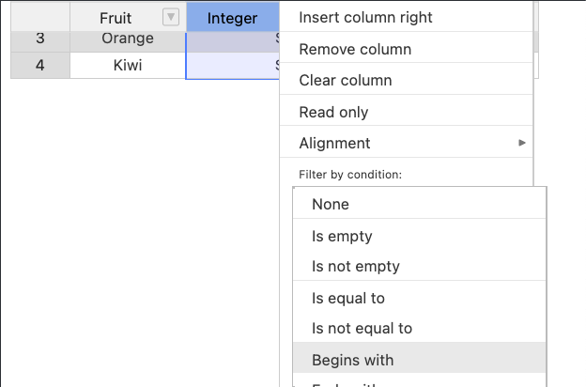This screenshot has width=586, height=387.
Task: Choose Insert column right
Action: [x=406, y=17]
